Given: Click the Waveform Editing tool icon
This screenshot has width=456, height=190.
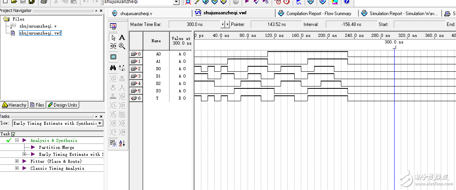Looking at the screenshot, I should pyautogui.click(x=113, y=46).
